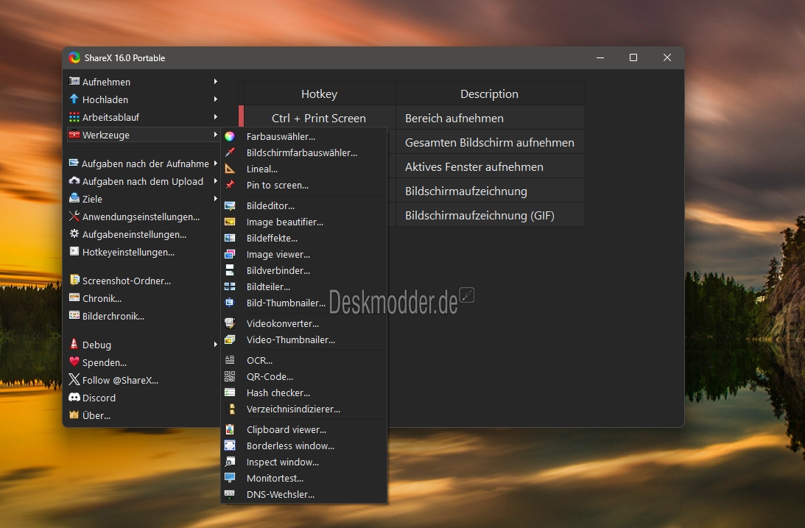This screenshot has width=805, height=528.
Task: Choose DNS-Wechsler... from submenu
Action: pyautogui.click(x=304, y=494)
